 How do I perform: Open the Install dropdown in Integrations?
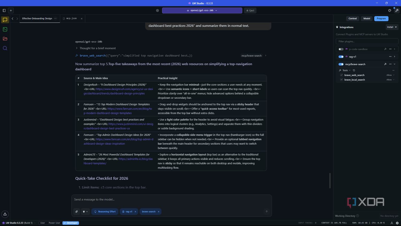click(x=392, y=27)
